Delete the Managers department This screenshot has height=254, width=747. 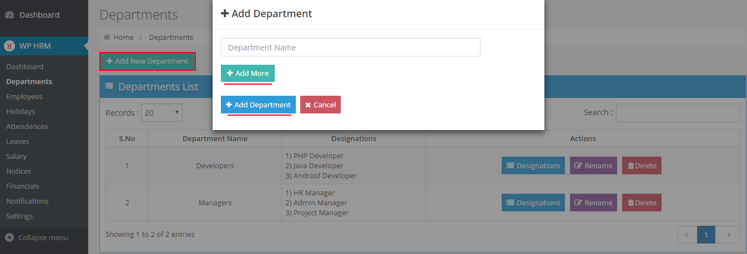[x=642, y=203]
